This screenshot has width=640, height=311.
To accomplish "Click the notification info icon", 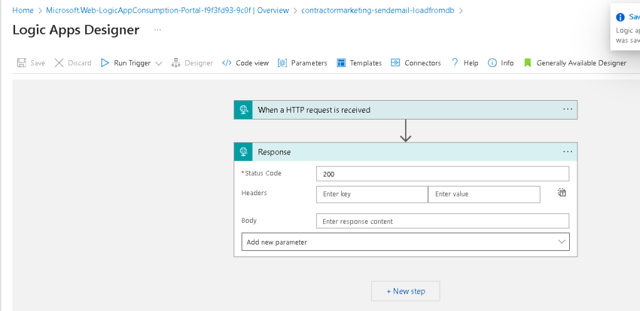I will [621, 17].
